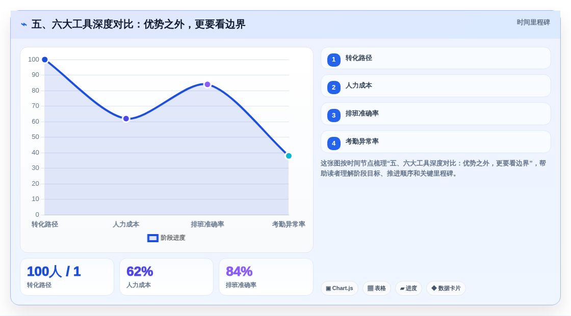Toggle the 阶段进度 legend swatch
This screenshot has height=316, width=571.
tap(152, 238)
